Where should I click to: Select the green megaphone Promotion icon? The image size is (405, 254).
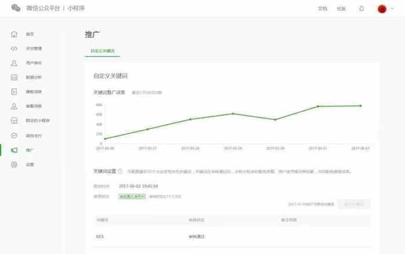point(14,150)
